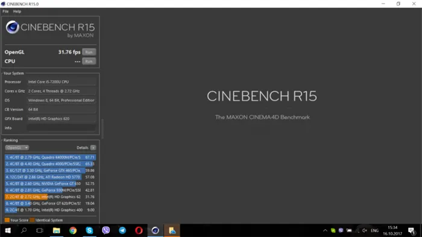The width and height of the screenshot is (422, 237).
Task: Click the Identical System legend swatch
Action: [32, 220]
